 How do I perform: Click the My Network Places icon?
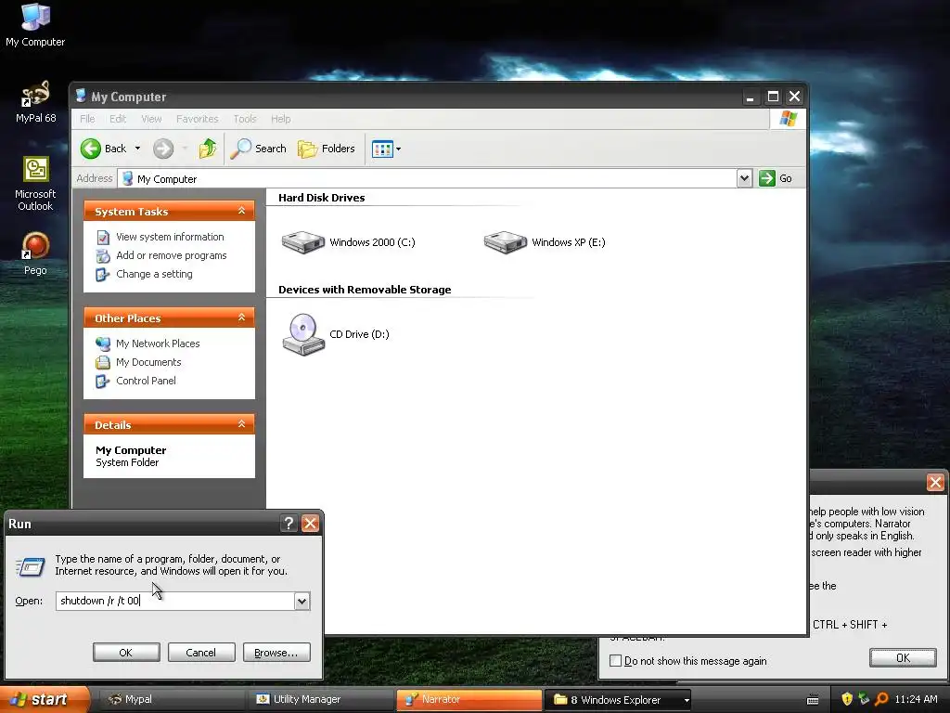coord(103,344)
